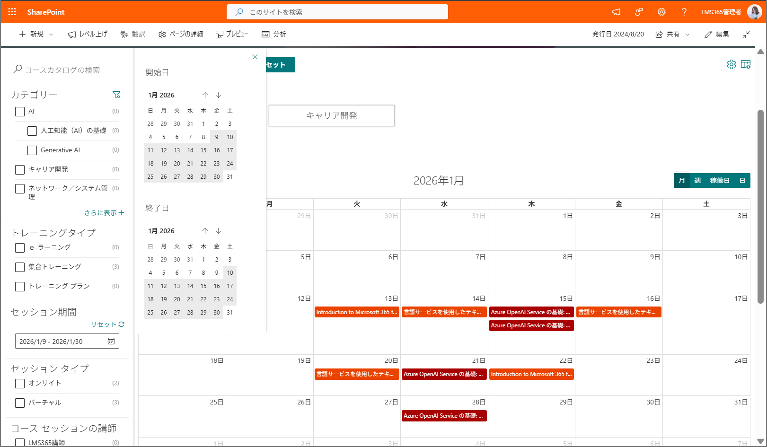767x447 pixels.
Task: Check the オンサイト session type checkbox
Action: coord(20,384)
